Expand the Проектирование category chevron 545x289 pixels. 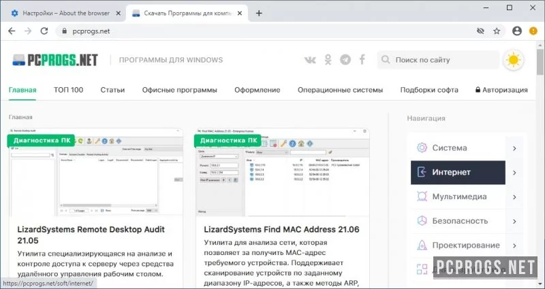[515, 245]
